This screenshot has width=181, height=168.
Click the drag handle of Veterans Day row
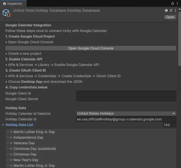click(8, 143)
